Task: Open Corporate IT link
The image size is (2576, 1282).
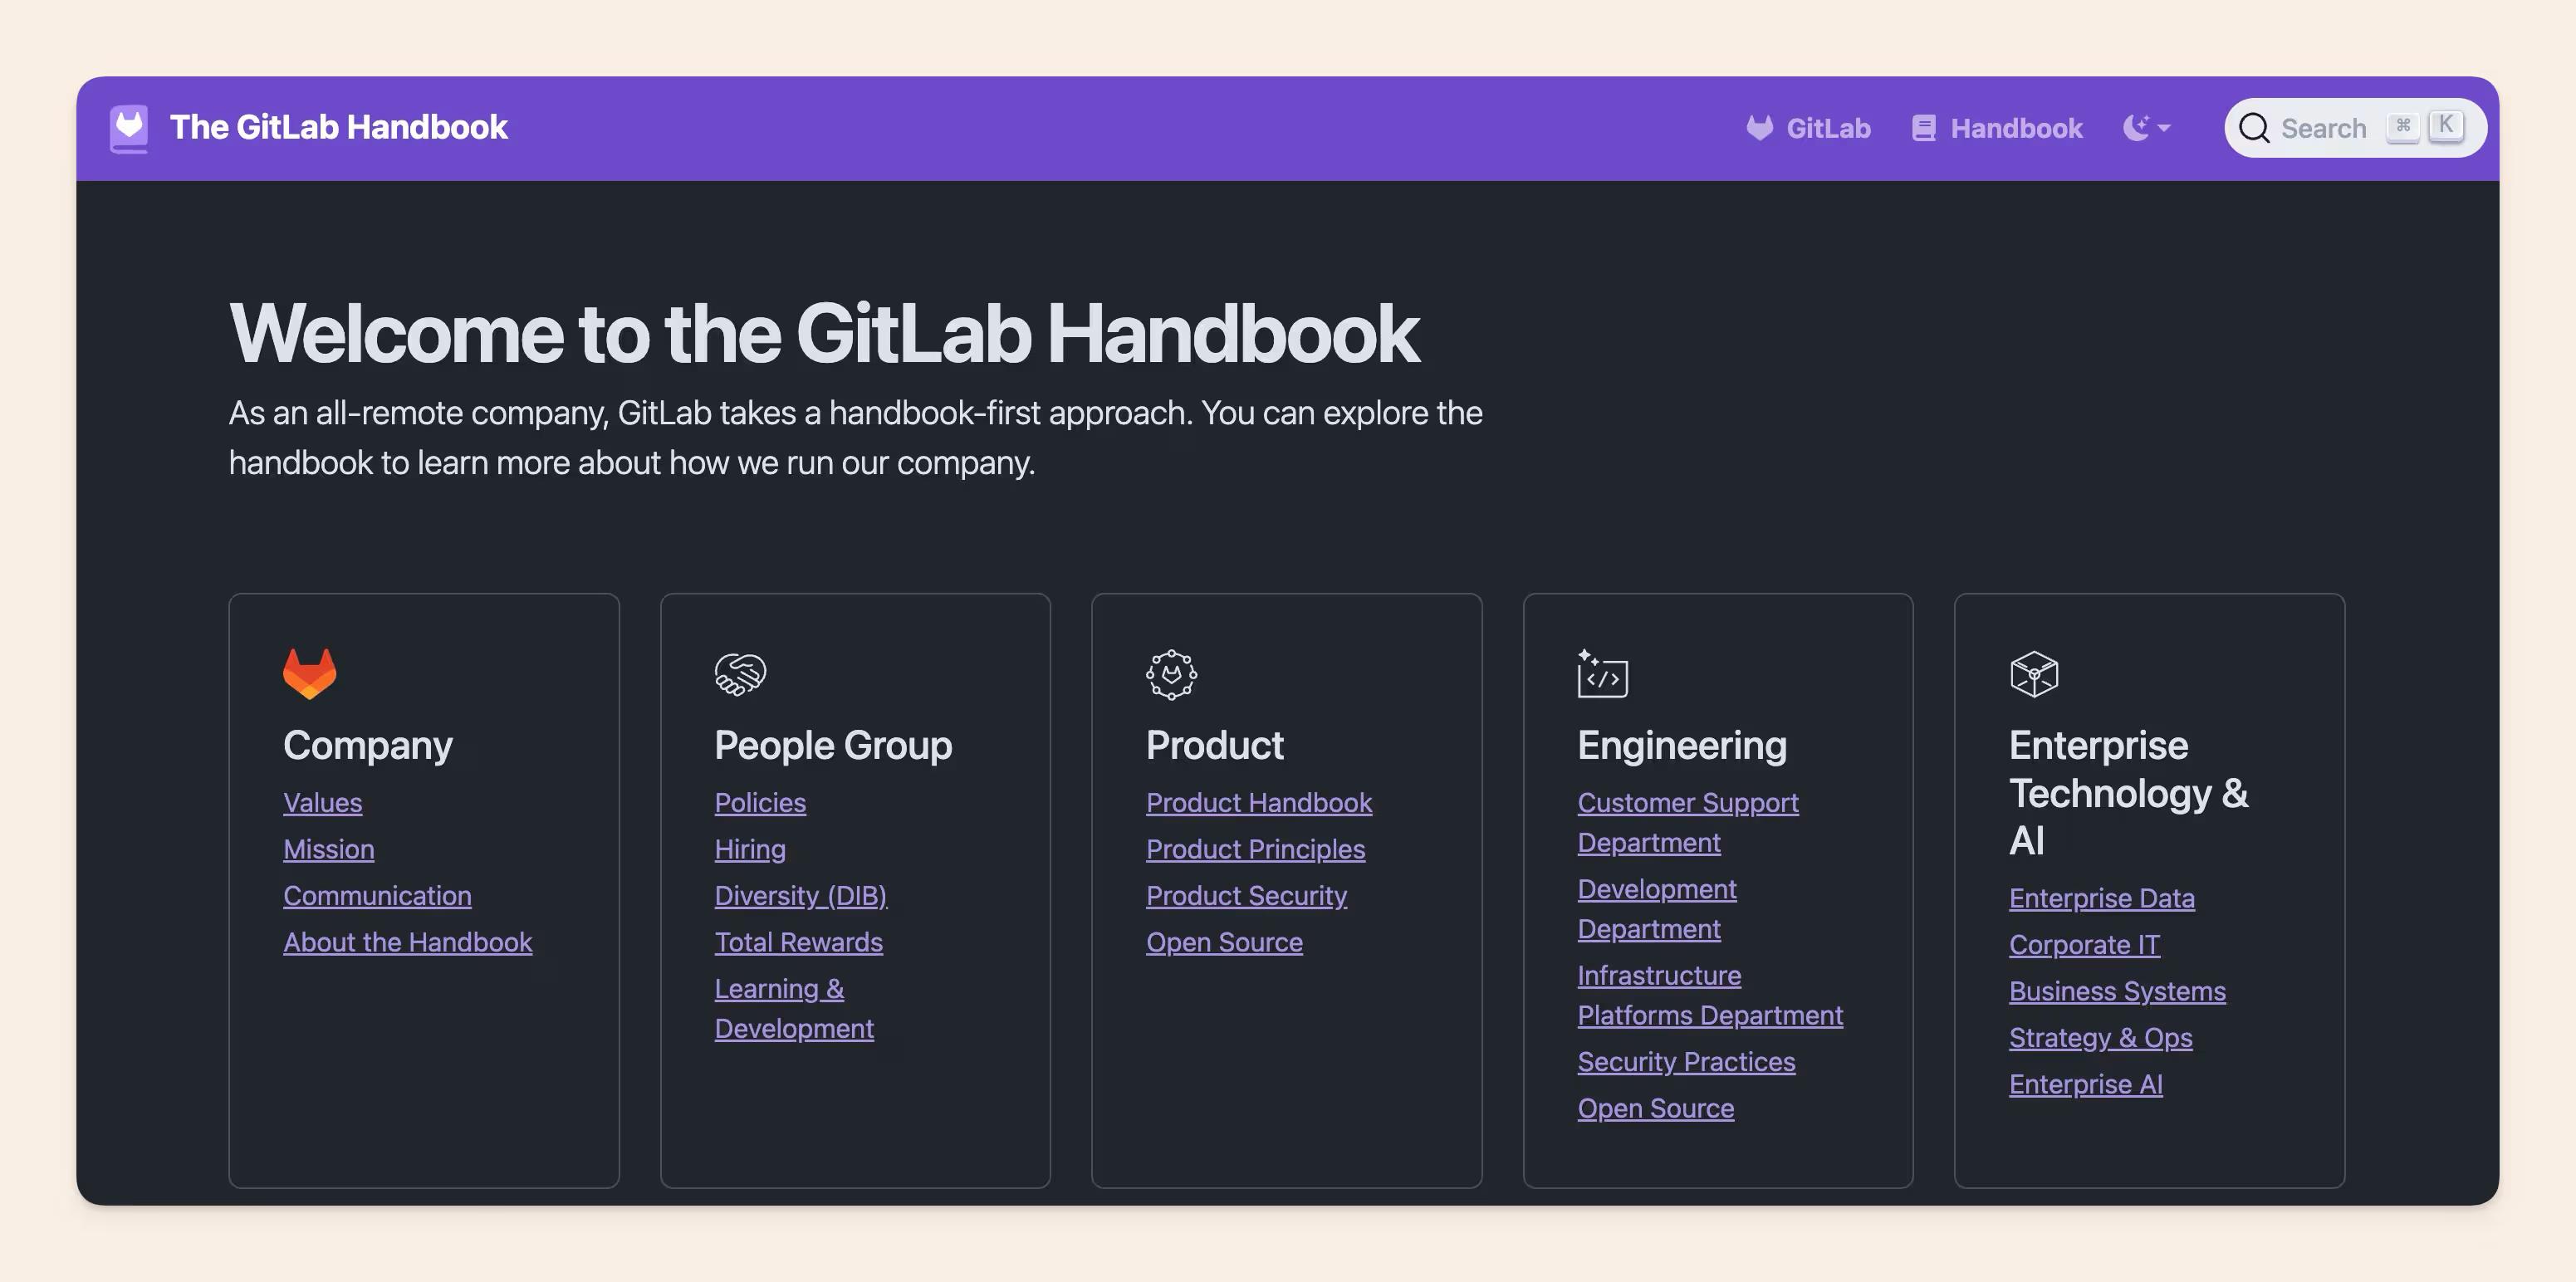Action: coord(2085,945)
